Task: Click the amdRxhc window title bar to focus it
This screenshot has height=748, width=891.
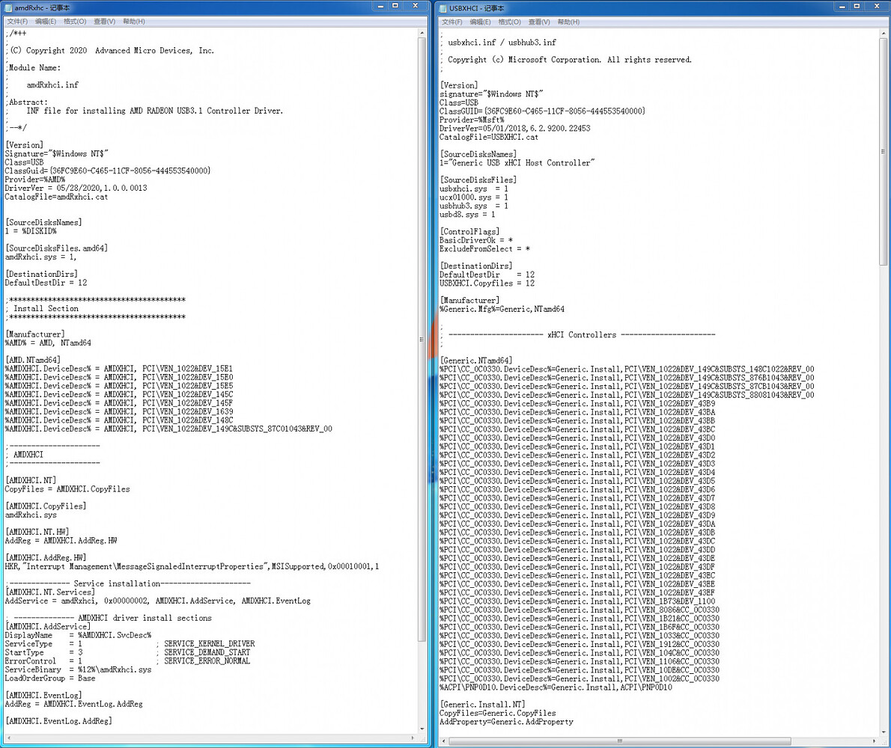Action: point(225,7)
